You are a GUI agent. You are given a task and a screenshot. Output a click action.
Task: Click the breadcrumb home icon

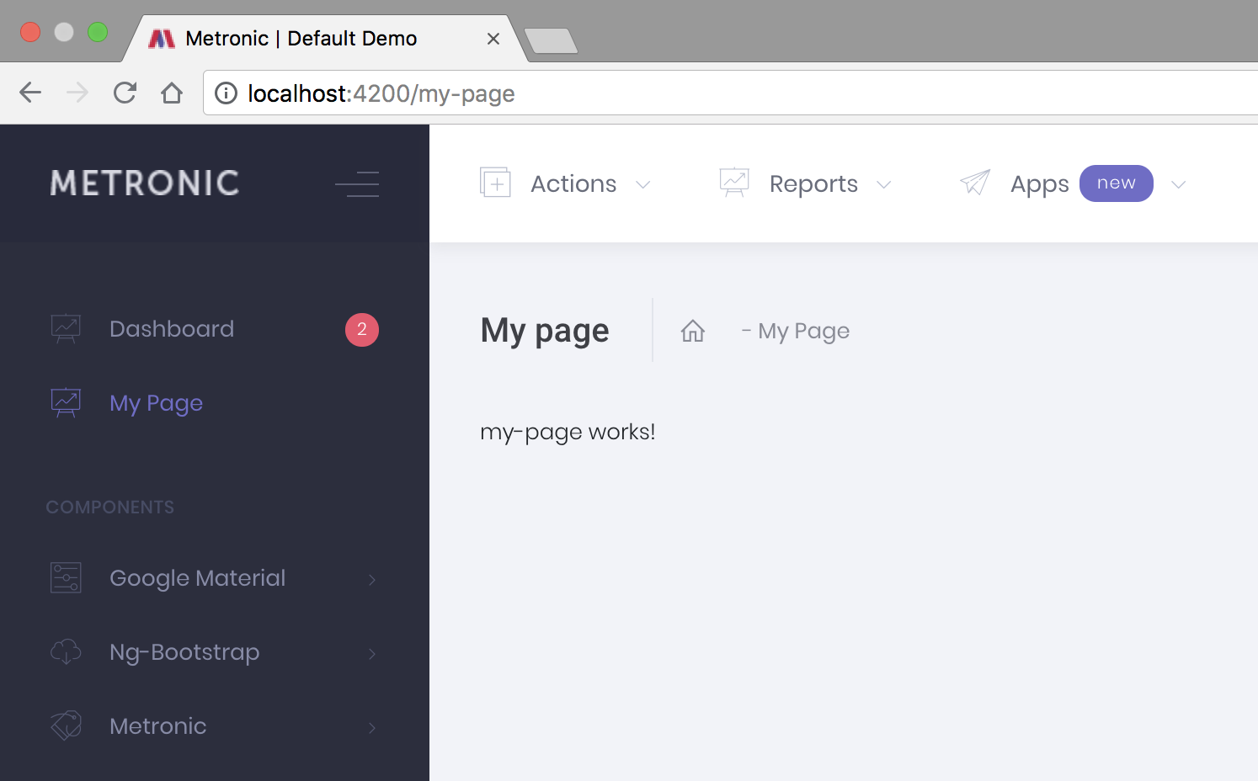coord(693,331)
